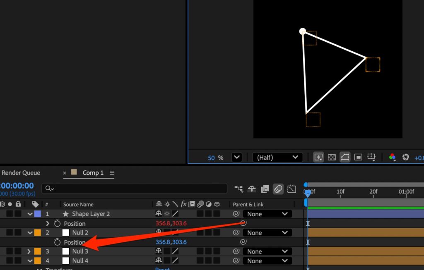Viewport: 424px width, 270px height.
Task: Toggle mask and shape path visibility
Action: point(345,157)
